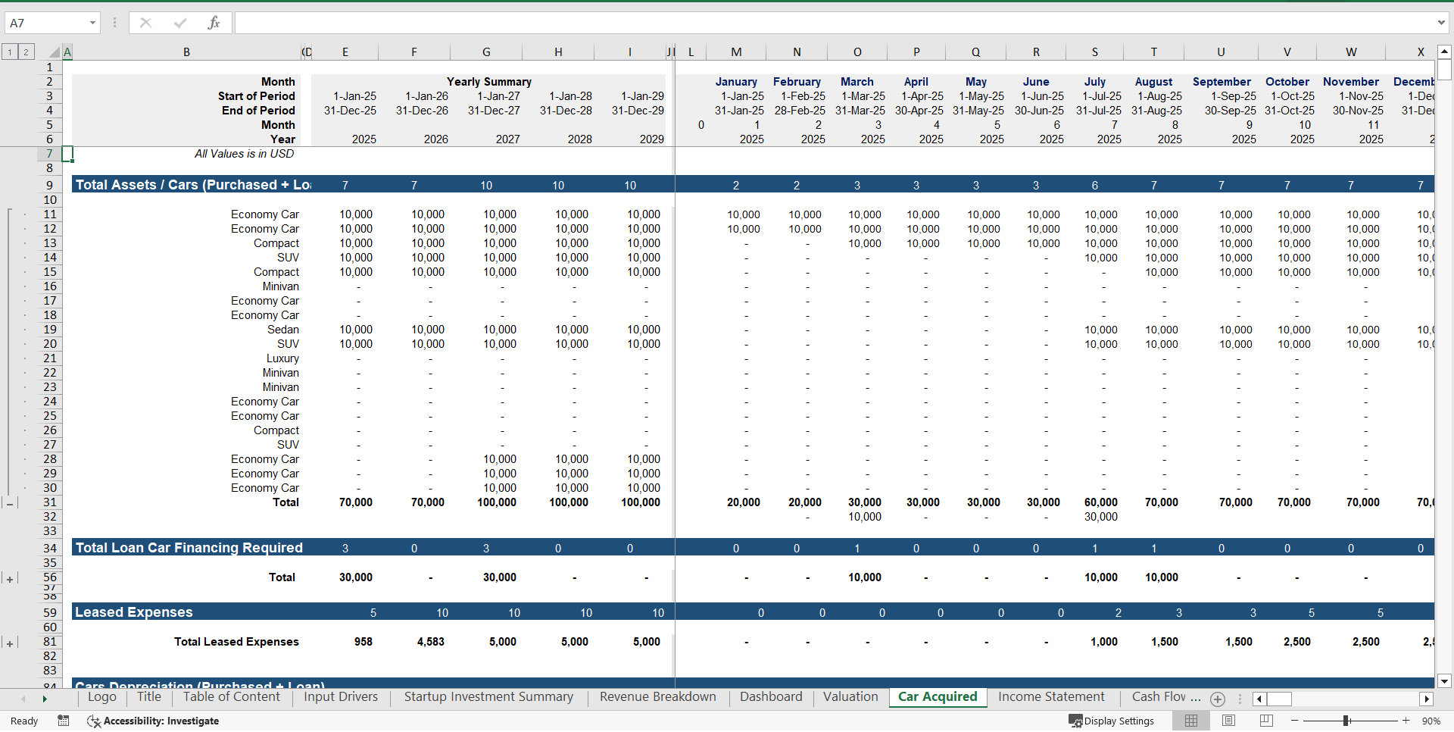The width and height of the screenshot is (1454, 732).
Task: Click the 'All Values is in USD' cell
Action: [244, 154]
